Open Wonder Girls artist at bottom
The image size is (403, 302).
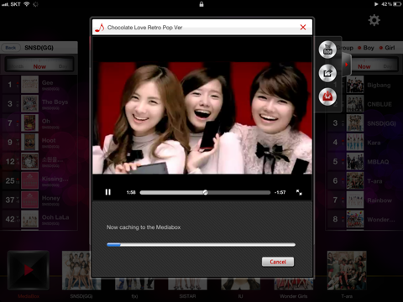click(294, 284)
